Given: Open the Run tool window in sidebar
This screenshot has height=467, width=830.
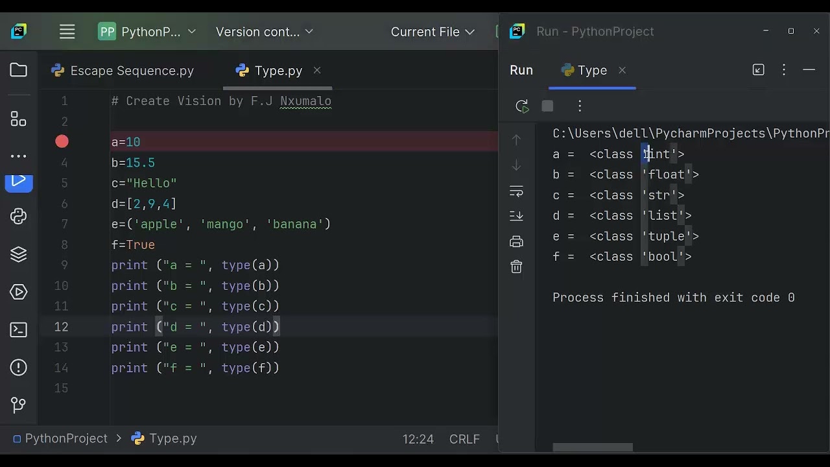Looking at the screenshot, I should coord(19,182).
